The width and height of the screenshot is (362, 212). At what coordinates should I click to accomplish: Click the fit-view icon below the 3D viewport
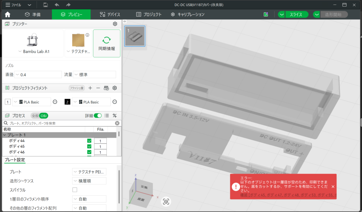coord(166,201)
